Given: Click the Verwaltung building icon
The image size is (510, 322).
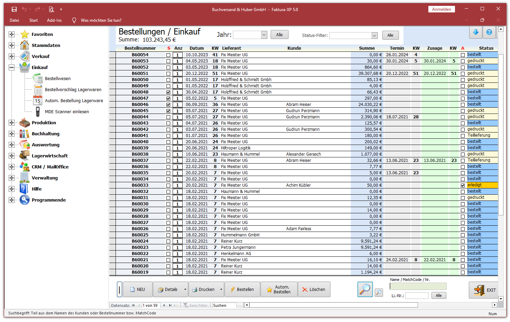Looking at the screenshot, I should pos(25,178).
